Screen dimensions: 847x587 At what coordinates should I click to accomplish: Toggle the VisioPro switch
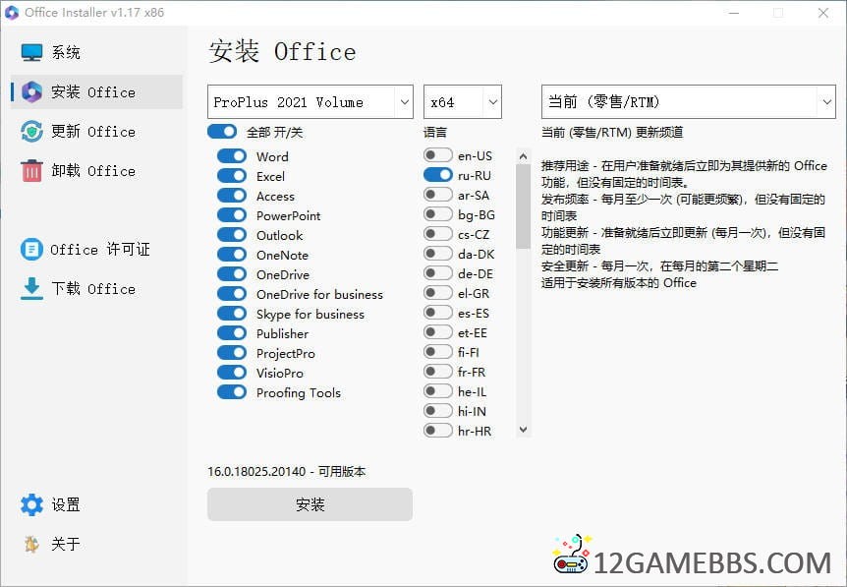click(x=232, y=373)
